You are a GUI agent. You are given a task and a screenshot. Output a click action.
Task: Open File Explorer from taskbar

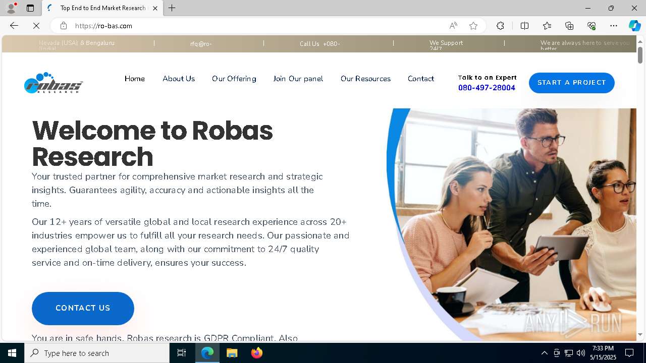(232, 353)
